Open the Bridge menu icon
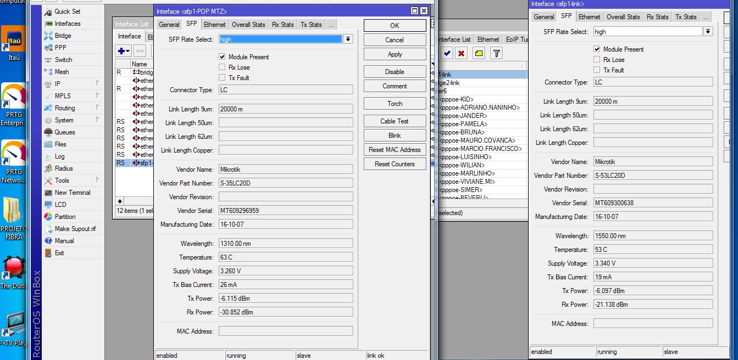Image resolution: width=738 pixels, height=360 pixels. (x=48, y=36)
